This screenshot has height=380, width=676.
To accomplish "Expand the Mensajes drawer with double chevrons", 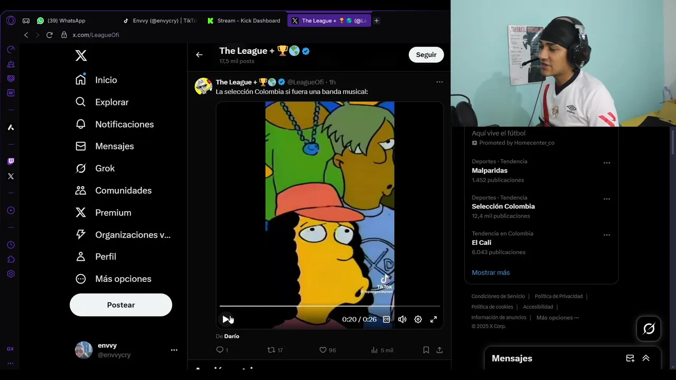I will pos(646,358).
